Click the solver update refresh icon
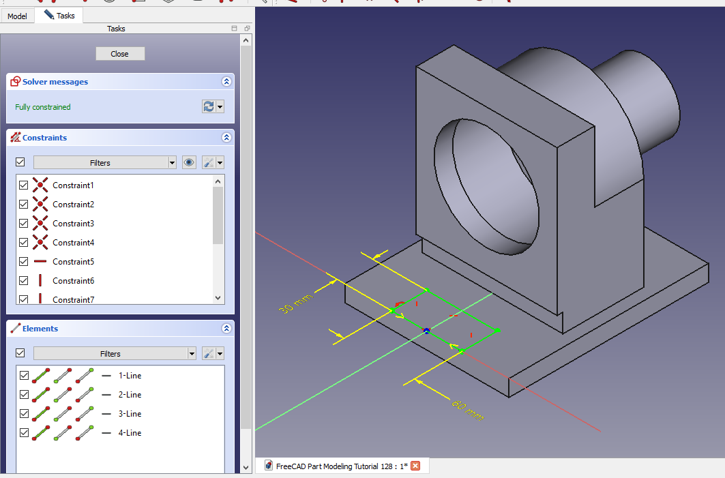Screen dimensions: 725x478 point(209,106)
